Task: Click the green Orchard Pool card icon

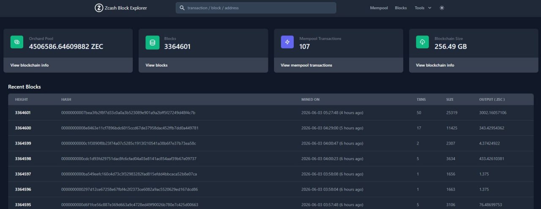Action: (17, 42)
